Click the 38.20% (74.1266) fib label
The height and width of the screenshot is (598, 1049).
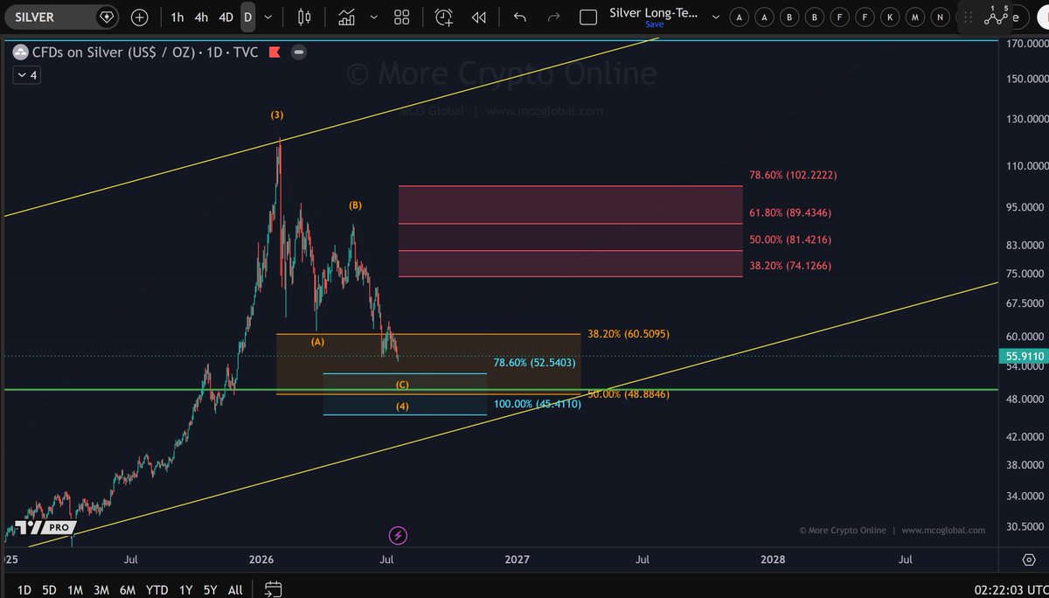point(790,266)
